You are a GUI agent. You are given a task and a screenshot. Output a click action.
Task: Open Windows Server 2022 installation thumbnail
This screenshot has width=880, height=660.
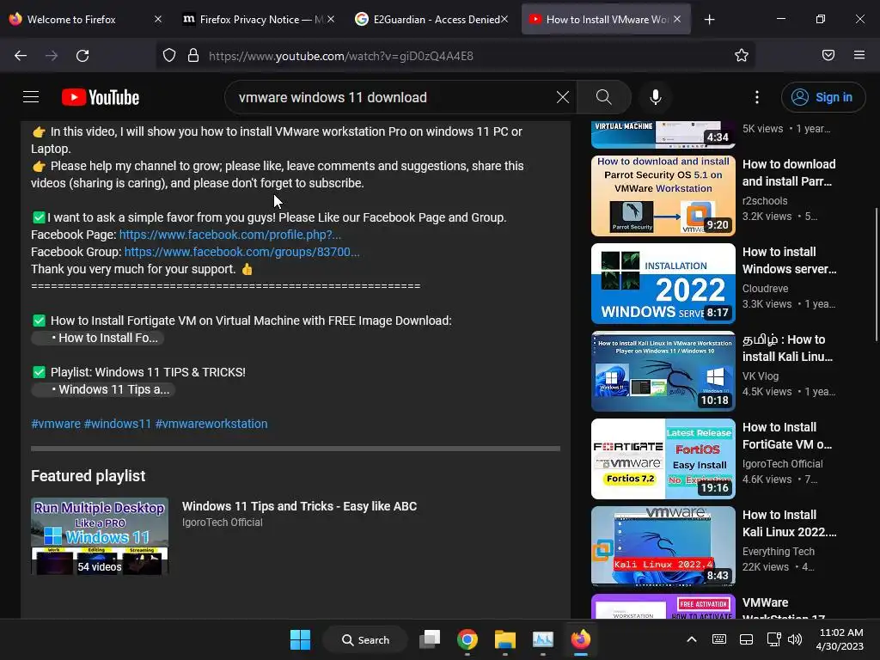pyautogui.click(x=663, y=284)
